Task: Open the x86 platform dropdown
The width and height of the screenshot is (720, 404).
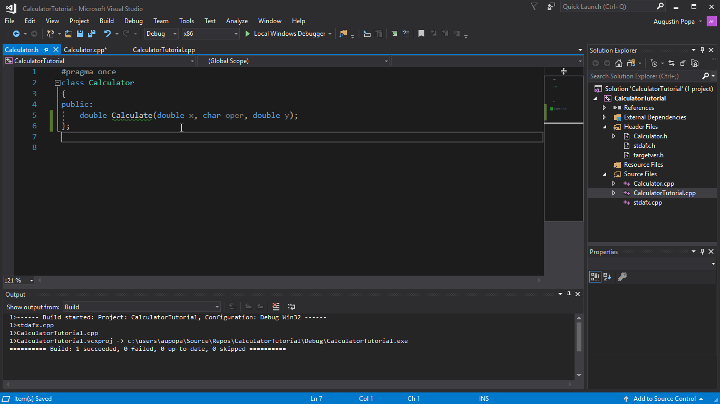Action: point(235,33)
